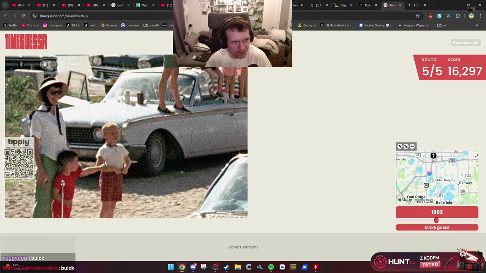Image resolution: width=486 pixels, height=273 pixels.
Task: Open the Instagram bookmark
Action: 52,25
